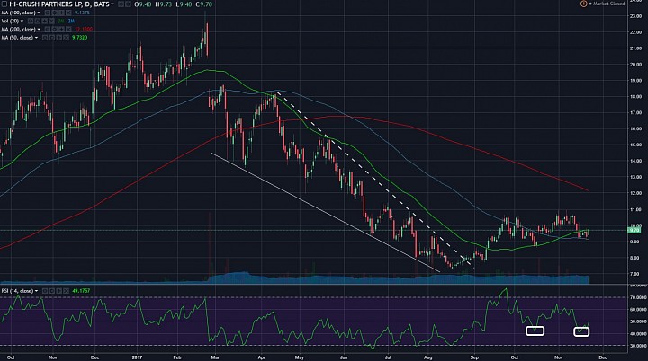Click the green current price label on price axis

tap(634, 230)
